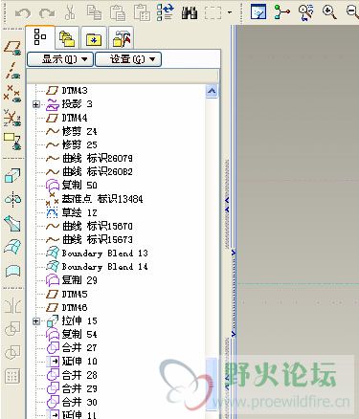The width and height of the screenshot is (359, 419).
Task: Click the dashed selection box icon
Action: point(213,13)
